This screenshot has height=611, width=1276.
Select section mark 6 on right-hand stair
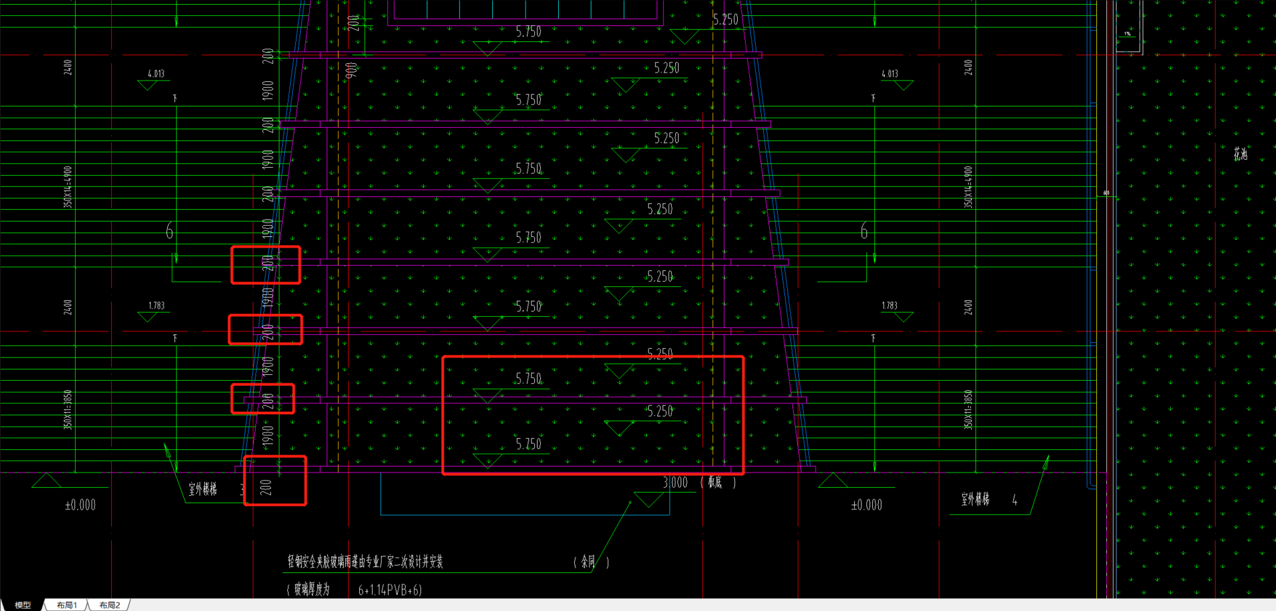point(864,231)
